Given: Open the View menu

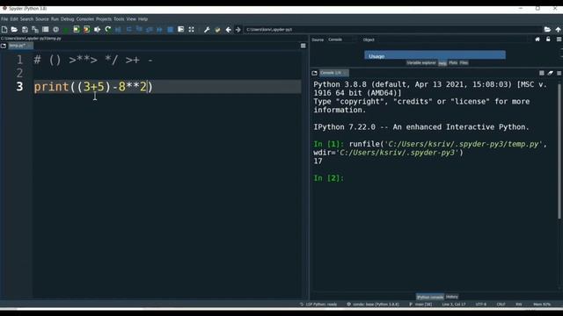Looking at the screenshot, I should [131, 19].
